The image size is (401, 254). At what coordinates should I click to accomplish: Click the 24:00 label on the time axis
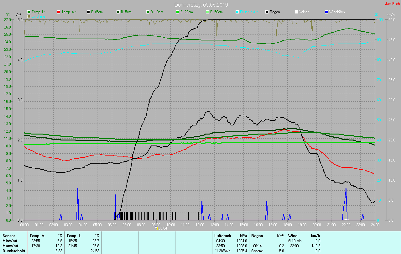tap(375, 225)
